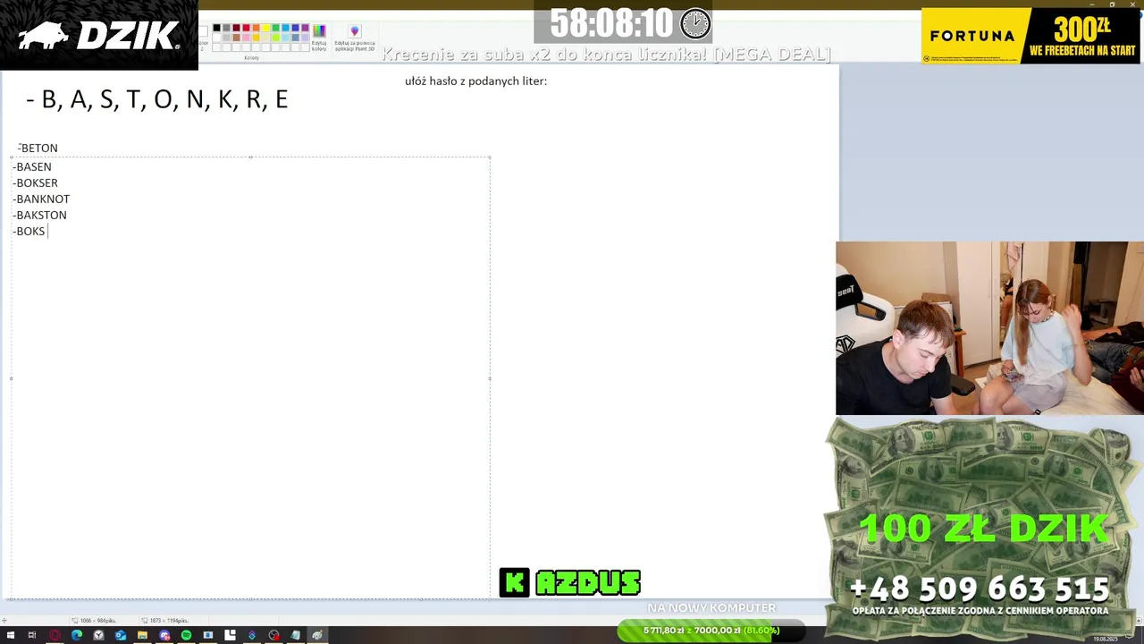Viewport: 1144px width, 644px height.
Task: Place cursor in the word -BAKSTON
Action: point(39,216)
